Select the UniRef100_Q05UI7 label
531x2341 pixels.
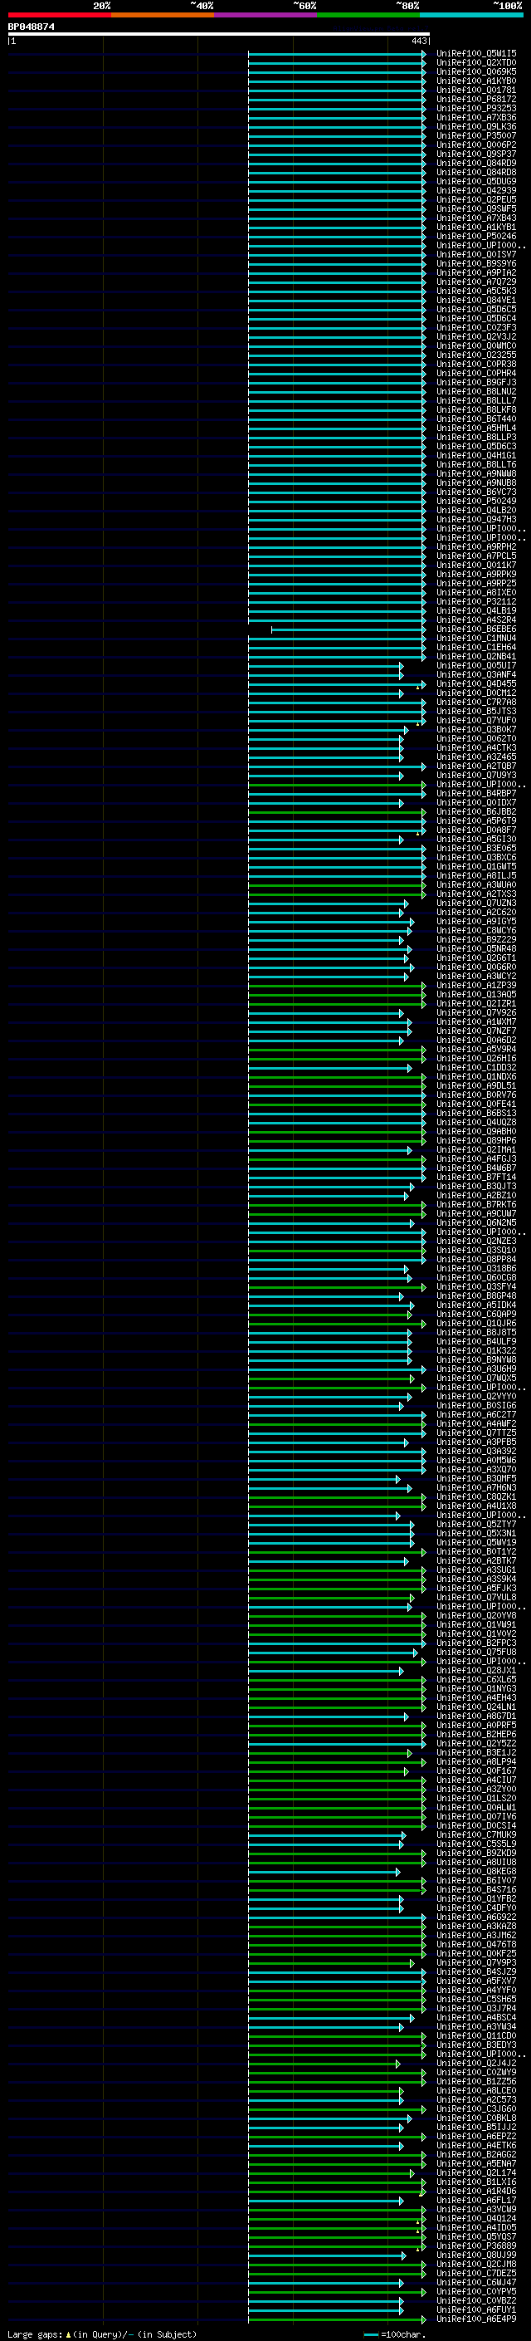pyautogui.click(x=476, y=665)
